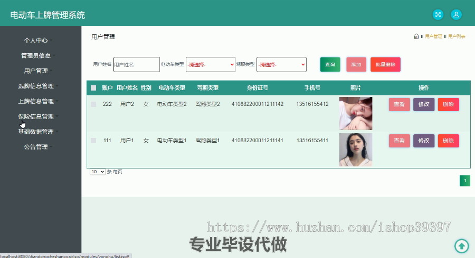Edit 用户1 using the 修改 button
475x258 pixels.
pyautogui.click(x=424, y=141)
